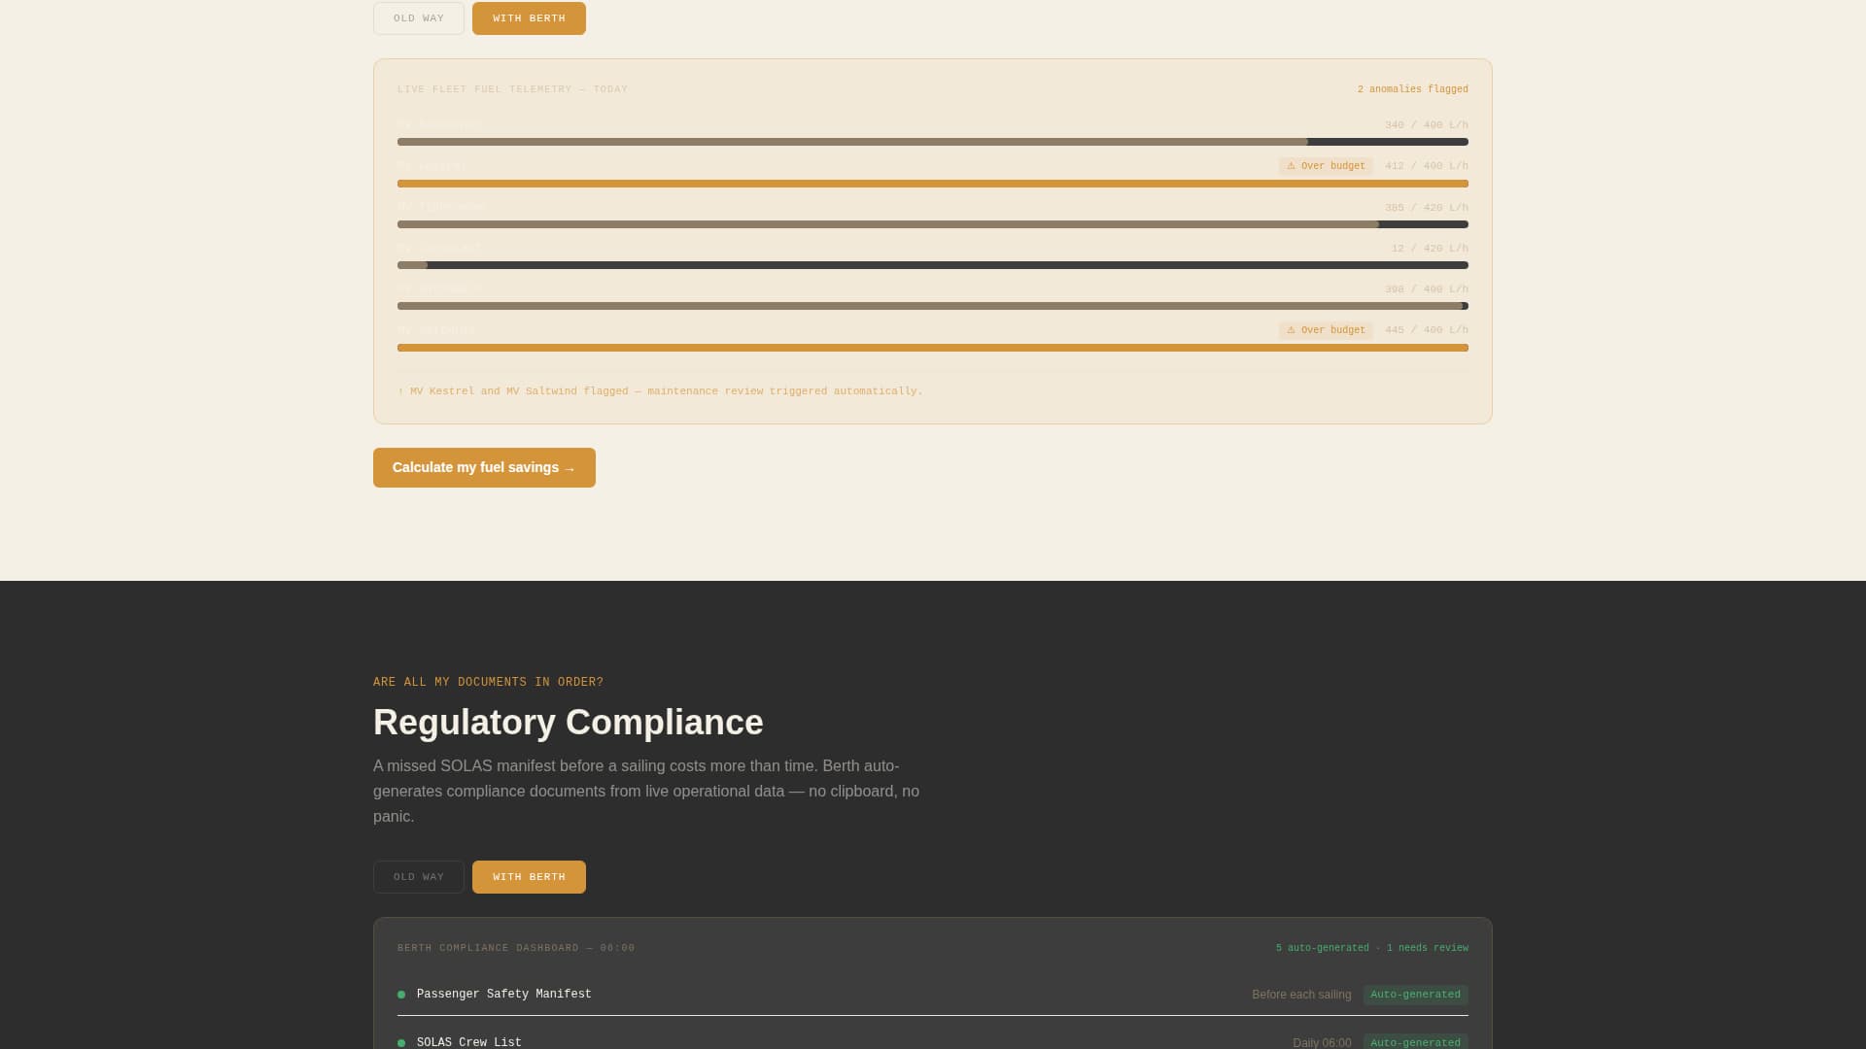
Task: Select the WITH BERTH tab above the telemetry panel
Action: click(528, 17)
